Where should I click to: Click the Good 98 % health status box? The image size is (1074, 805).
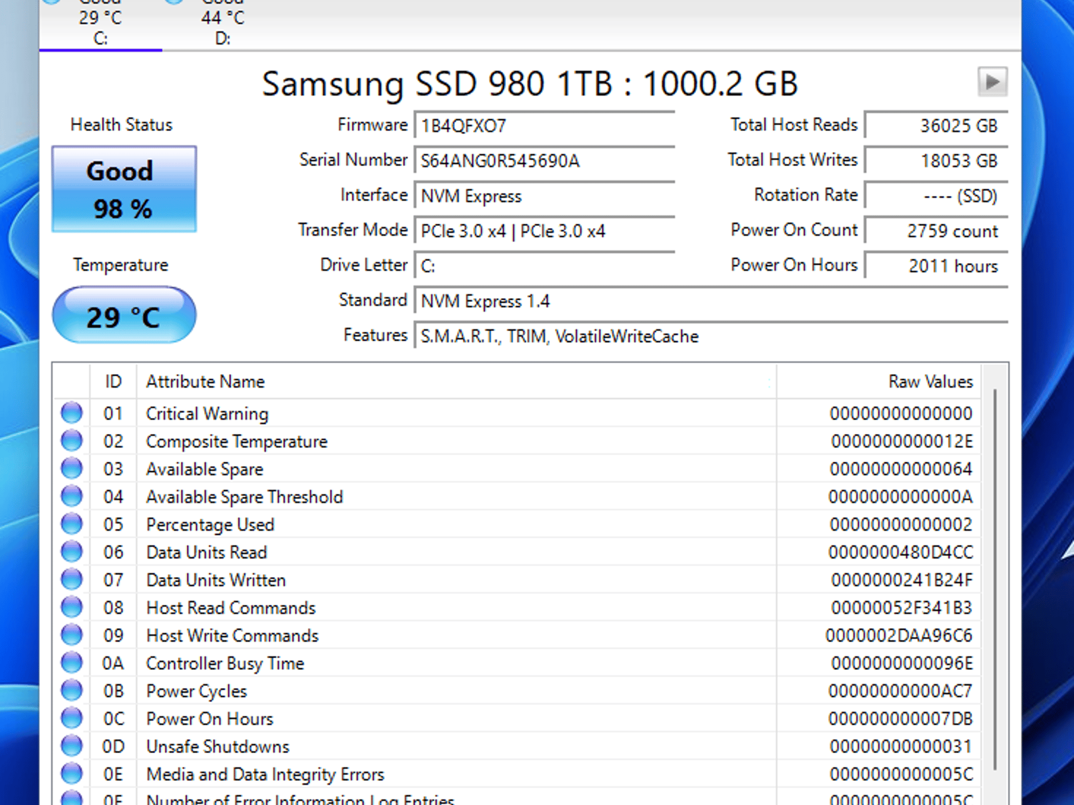(124, 189)
